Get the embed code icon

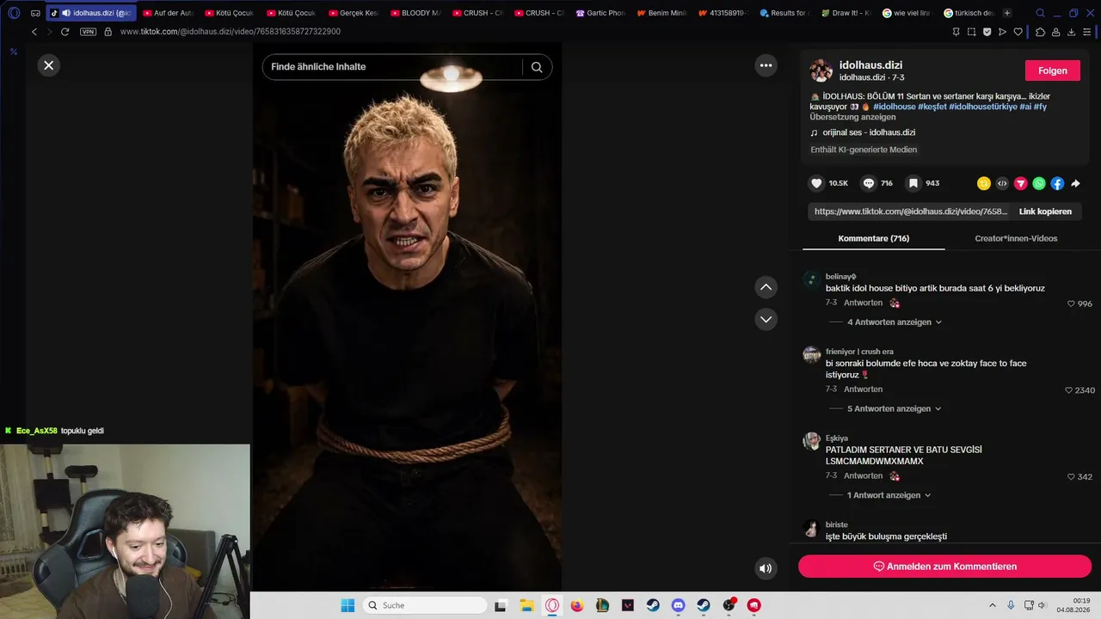point(1002,183)
